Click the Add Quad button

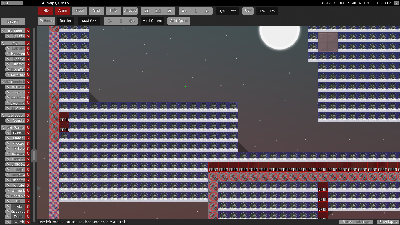pos(179,21)
